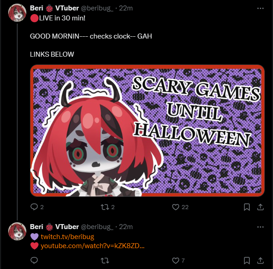Retweet the links reply tweet
This screenshot has height=269, width=273.
click(105, 260)
